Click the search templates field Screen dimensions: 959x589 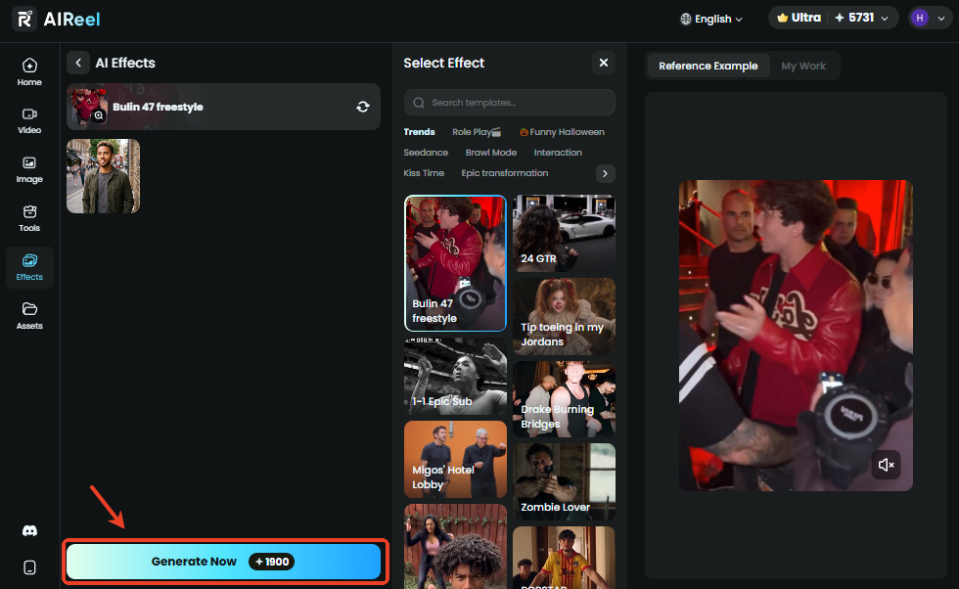click(x=510, y=102)
